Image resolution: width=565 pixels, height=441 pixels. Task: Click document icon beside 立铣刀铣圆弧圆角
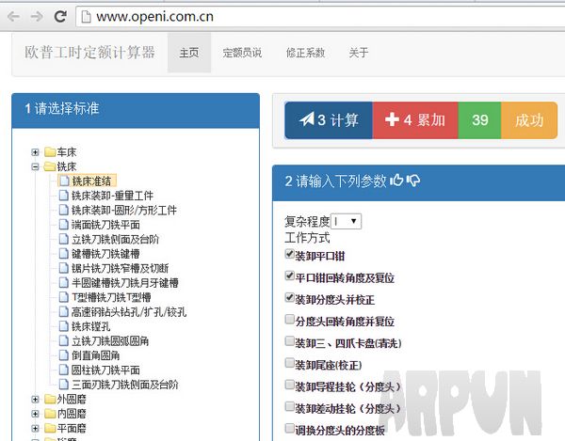64,341
